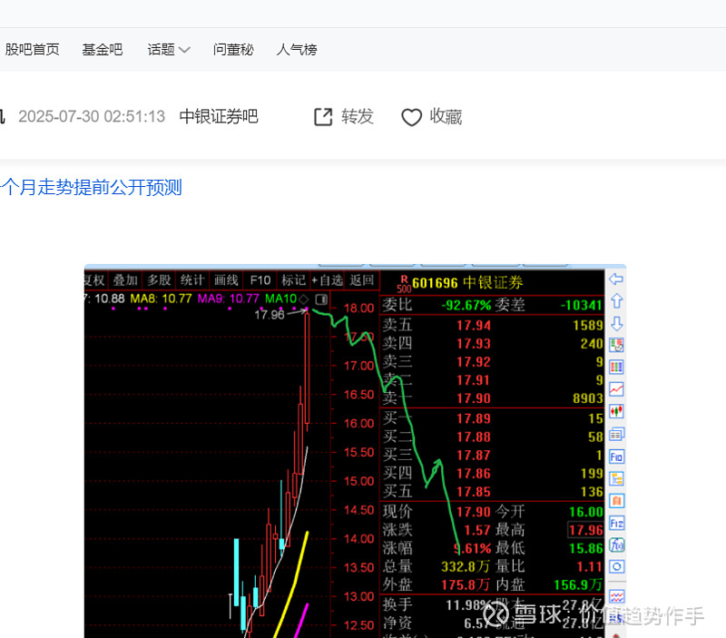Click the 卖四 price 17.93
726x638 pixels.
pyautogui.click(x=474, y=344)
